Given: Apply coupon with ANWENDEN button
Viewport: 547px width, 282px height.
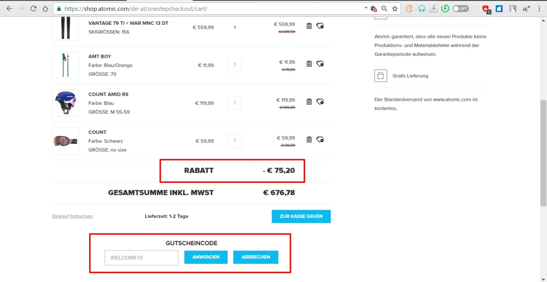Looking at the screenshot, I should point(206,257).
